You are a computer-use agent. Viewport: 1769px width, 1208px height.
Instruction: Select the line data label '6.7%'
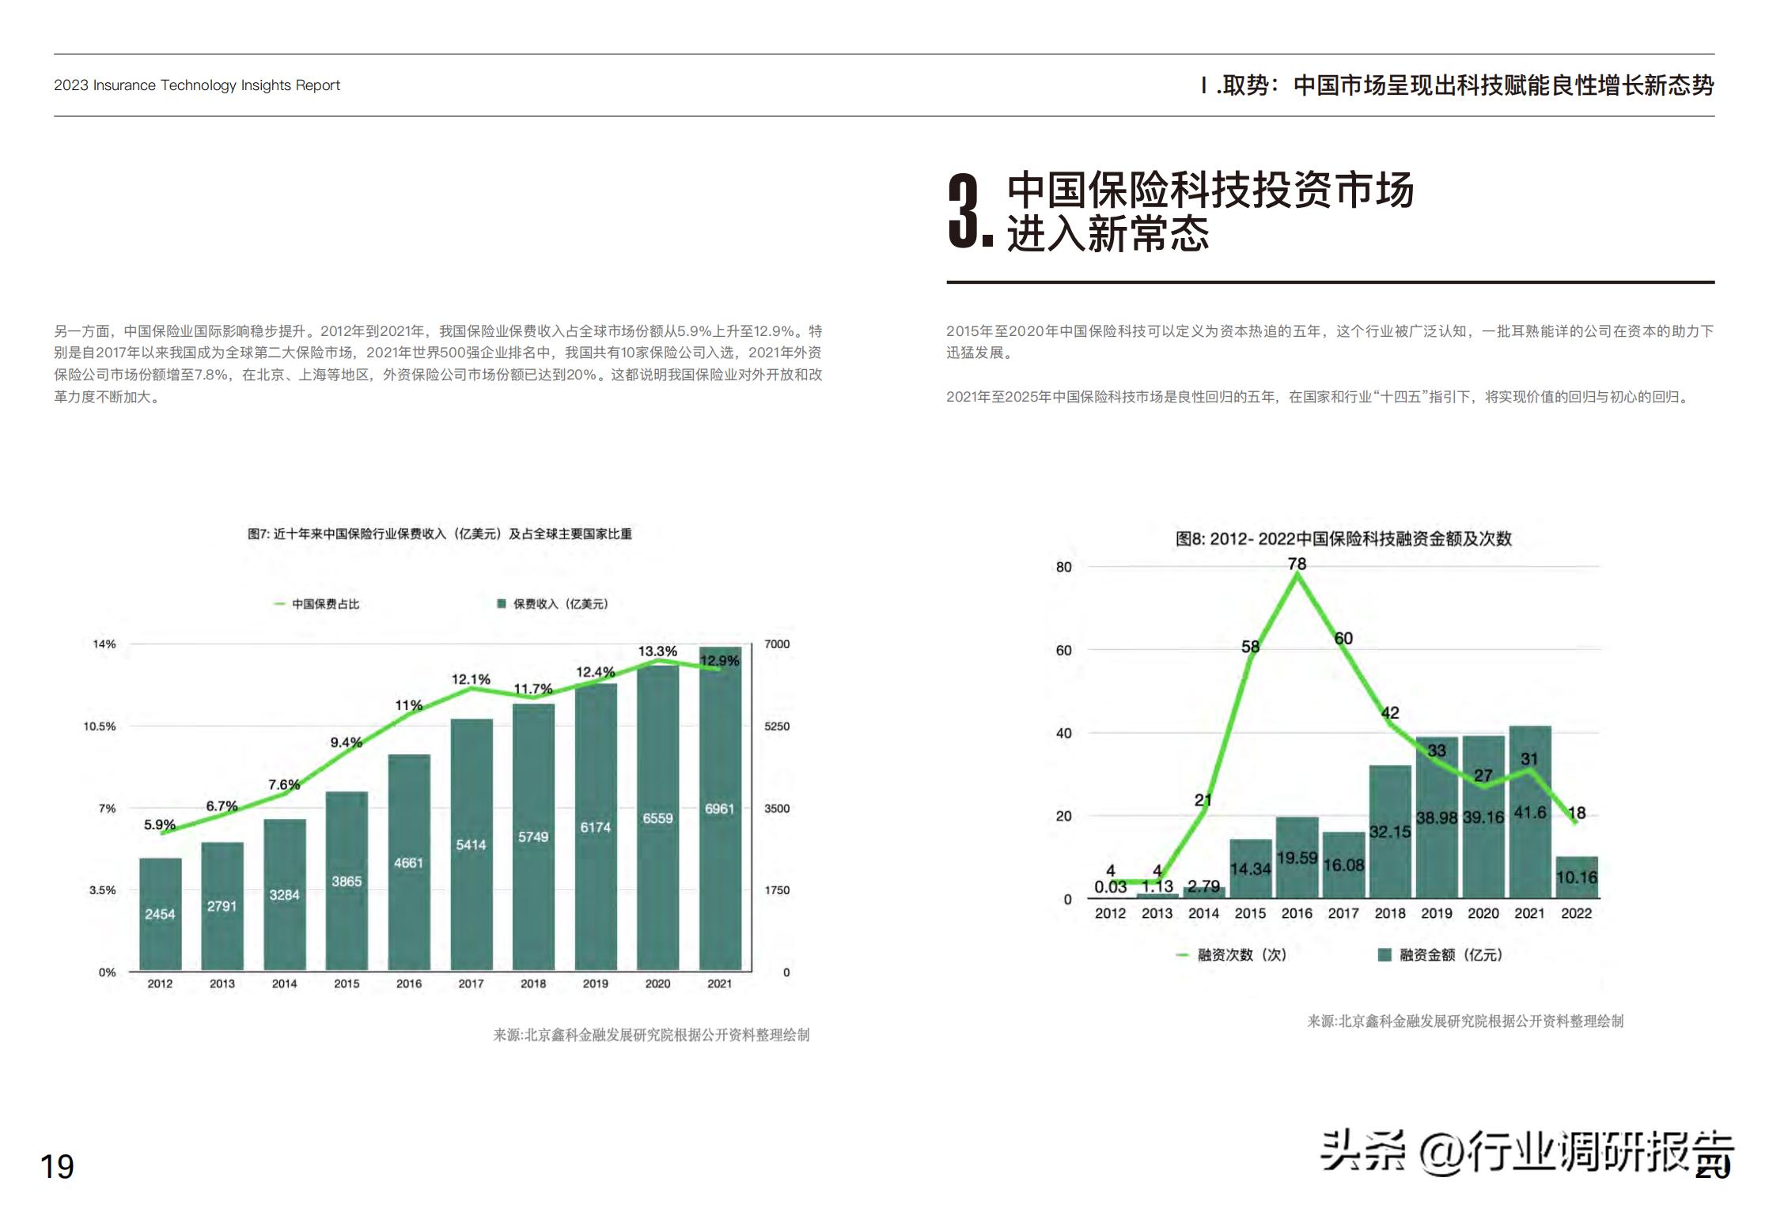click(222, 806)
